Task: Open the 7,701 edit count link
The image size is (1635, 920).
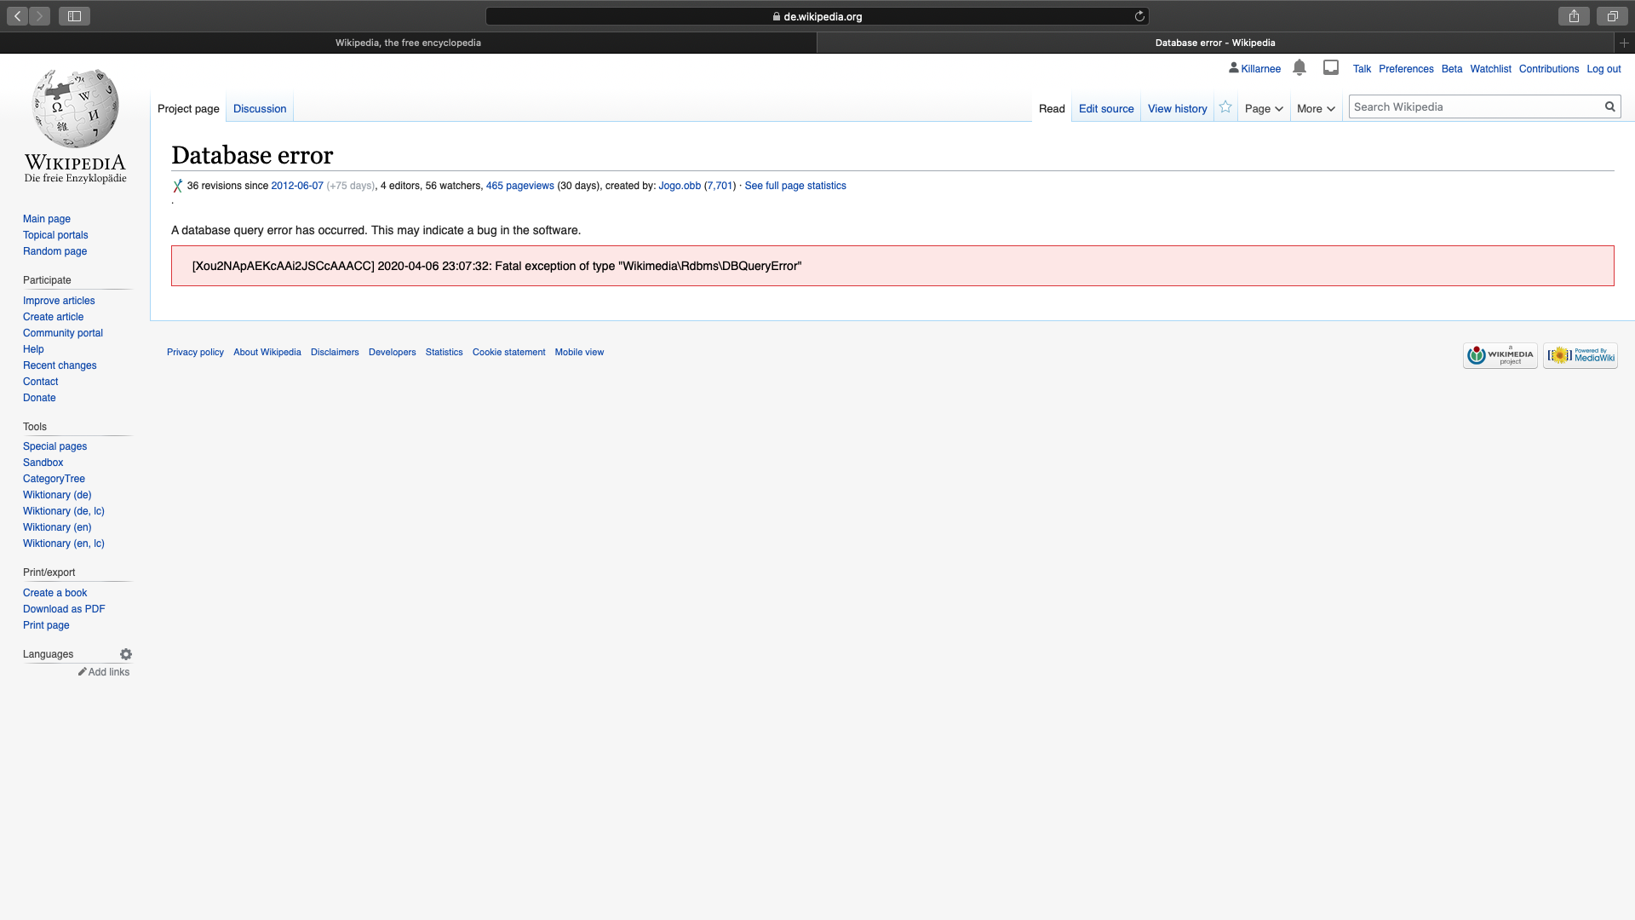Action: (720, 186)
